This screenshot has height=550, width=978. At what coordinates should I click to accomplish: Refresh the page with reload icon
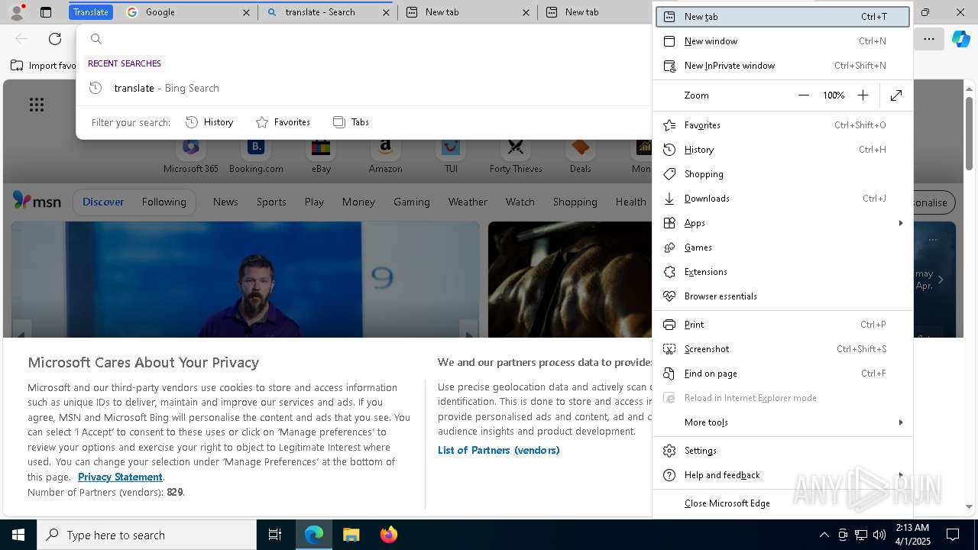(x=55, y=39)
